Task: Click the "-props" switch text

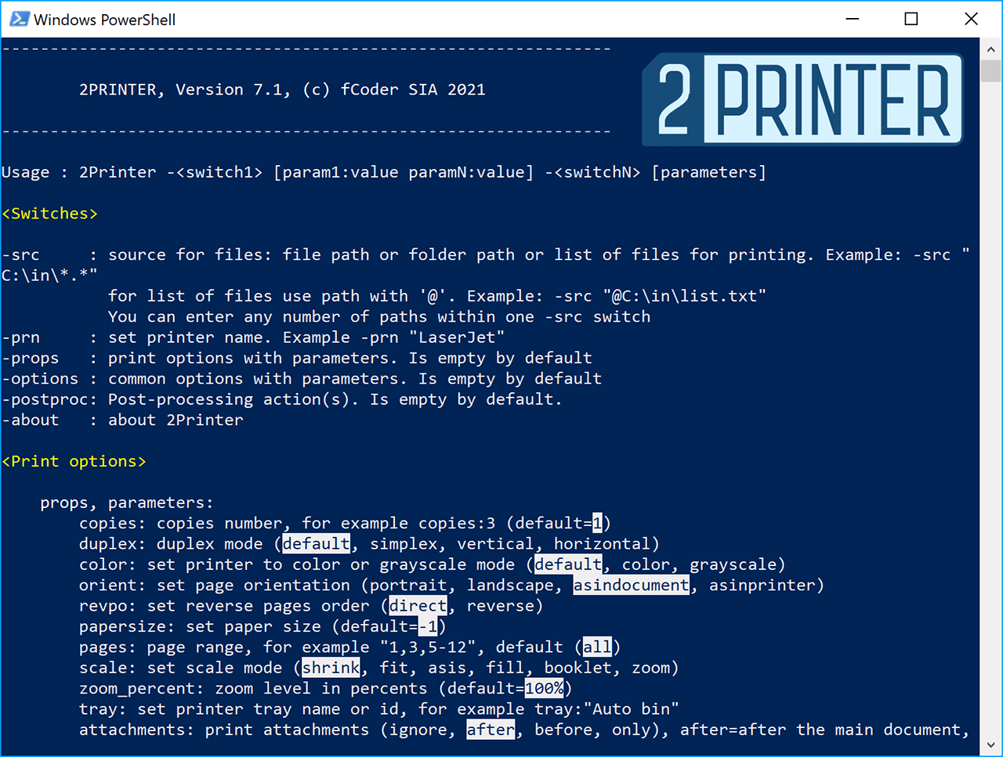Action: [30, 358]
